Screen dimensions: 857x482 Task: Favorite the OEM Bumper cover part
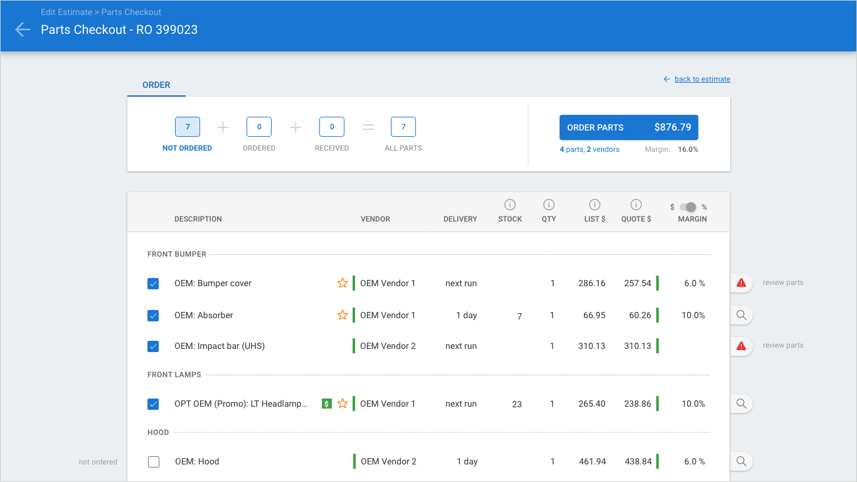[x=343, y=283]
